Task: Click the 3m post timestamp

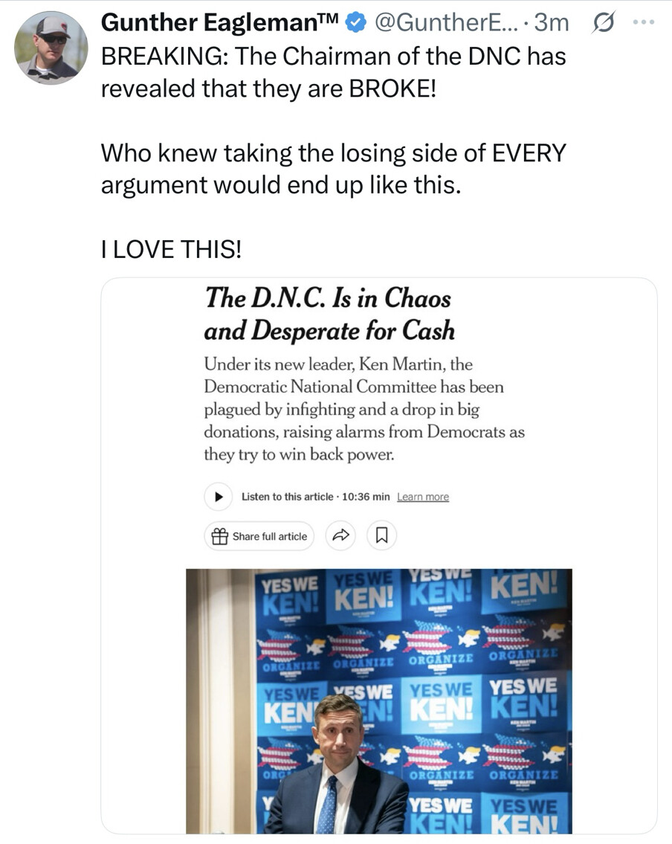Action: pos(552,24)
